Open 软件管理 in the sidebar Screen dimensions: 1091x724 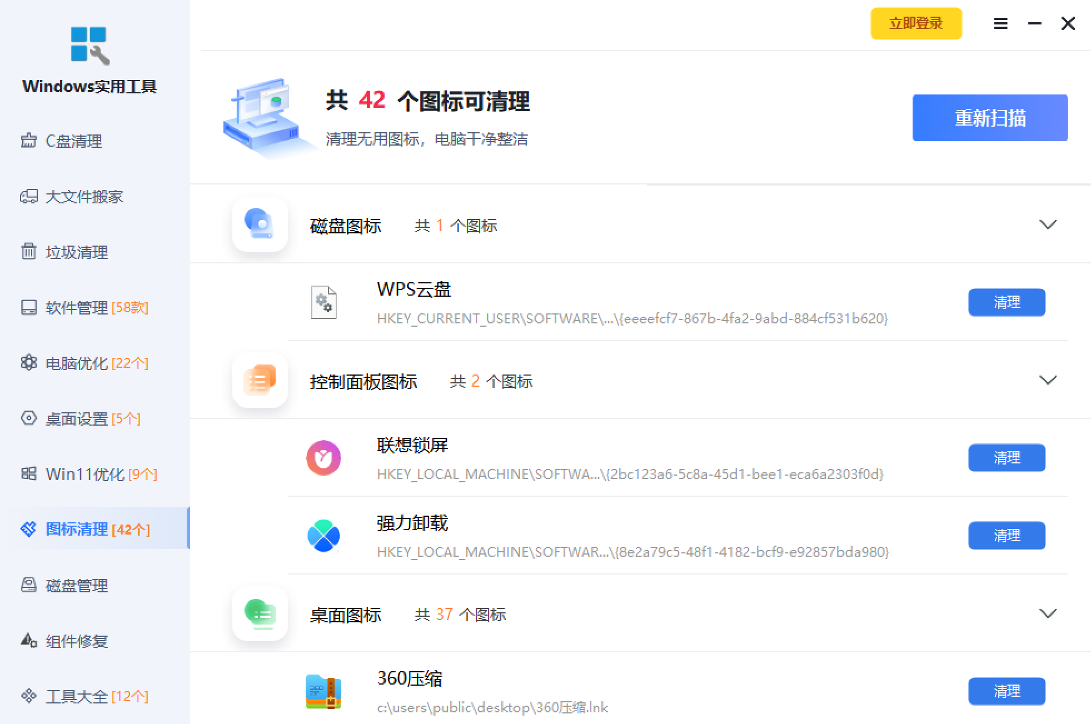pyautogui.click(x=77, y=308)
